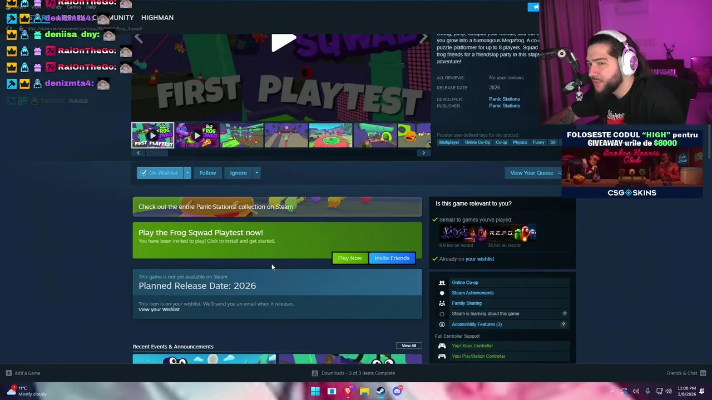This screenshot has width=712, height=400.
Task: Click View All announcements
Action: (409, 346)
